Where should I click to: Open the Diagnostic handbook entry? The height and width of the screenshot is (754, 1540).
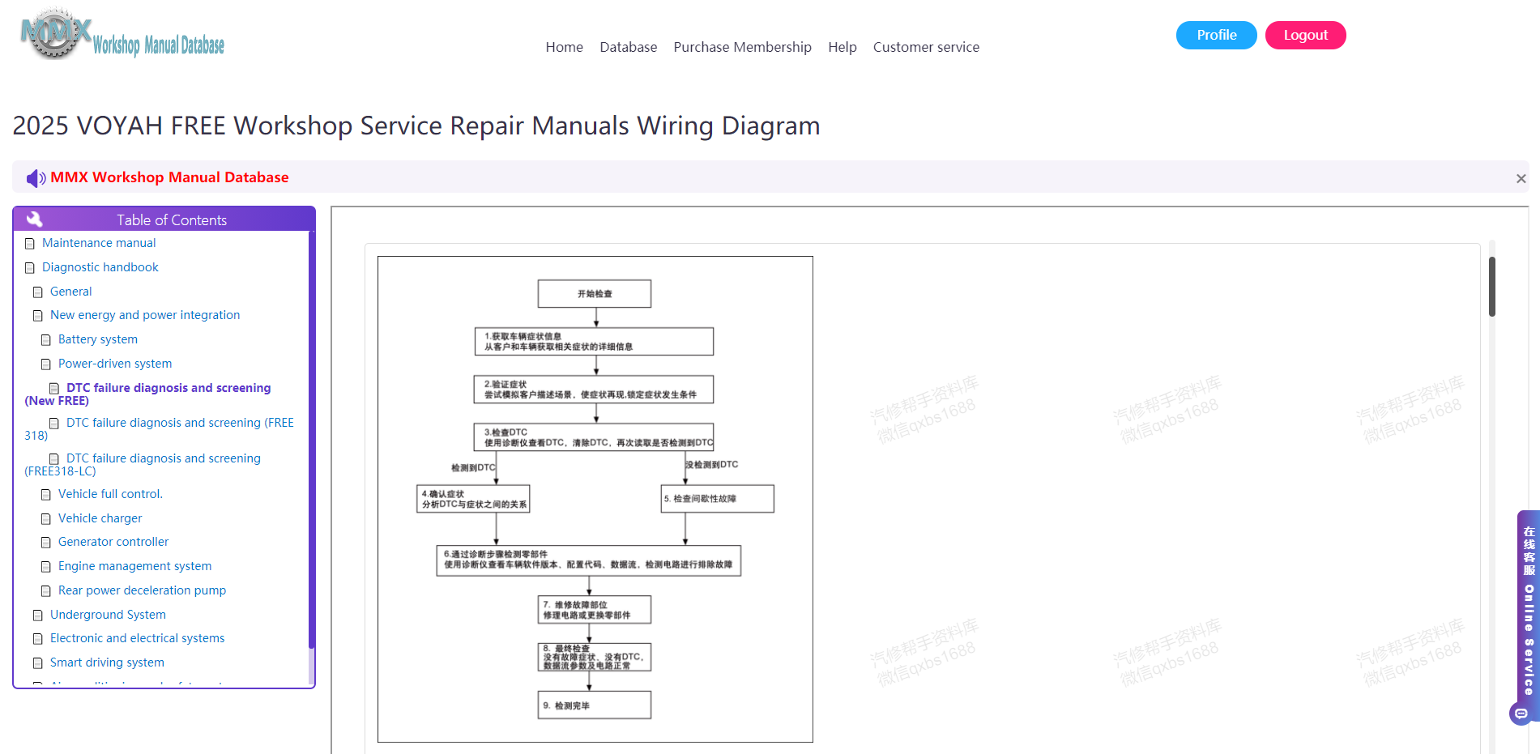pos(100,267)
